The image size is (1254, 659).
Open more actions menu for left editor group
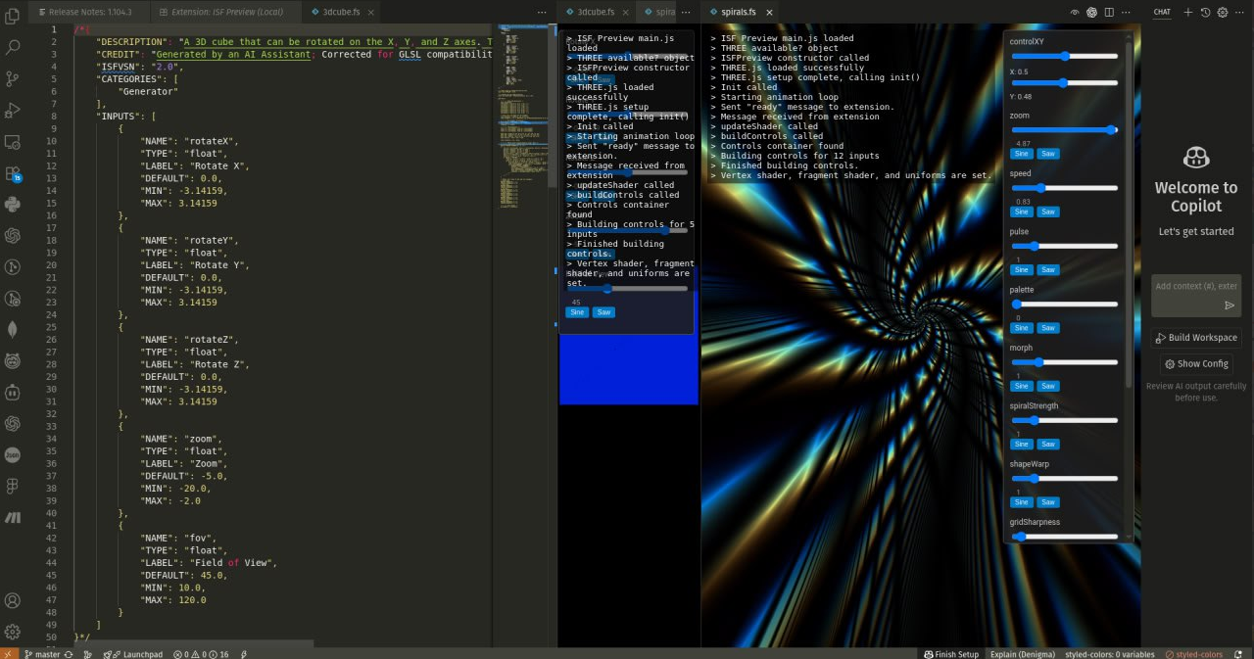click(542, 12)
